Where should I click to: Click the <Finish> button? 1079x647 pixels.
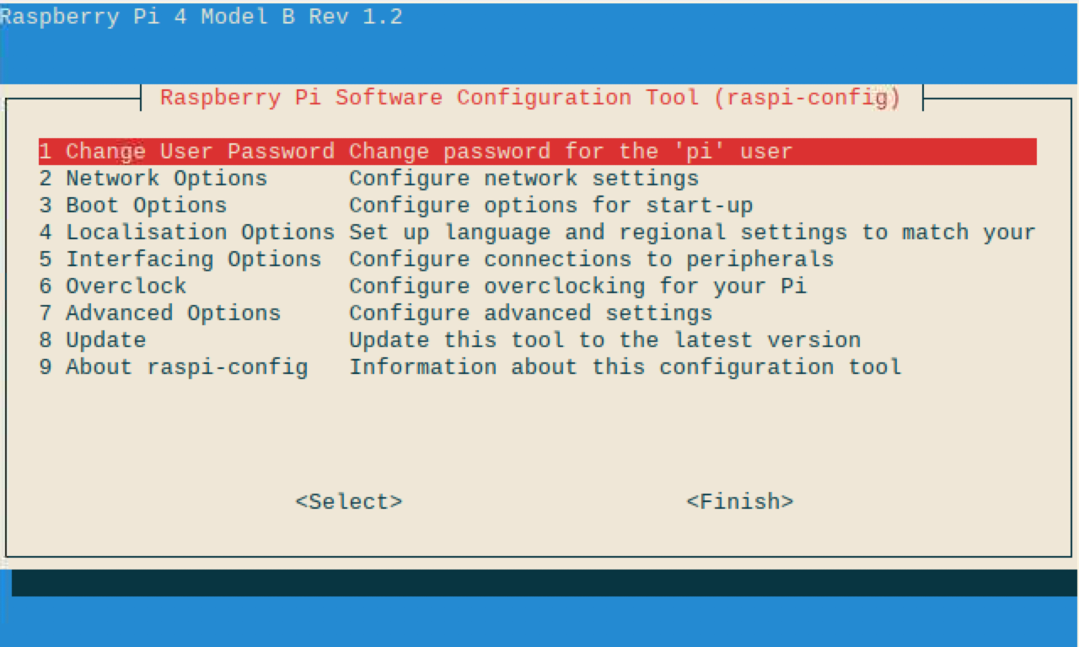(740, 502)
